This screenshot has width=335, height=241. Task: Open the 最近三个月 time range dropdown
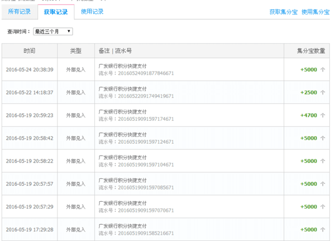[x=53, y=31]
